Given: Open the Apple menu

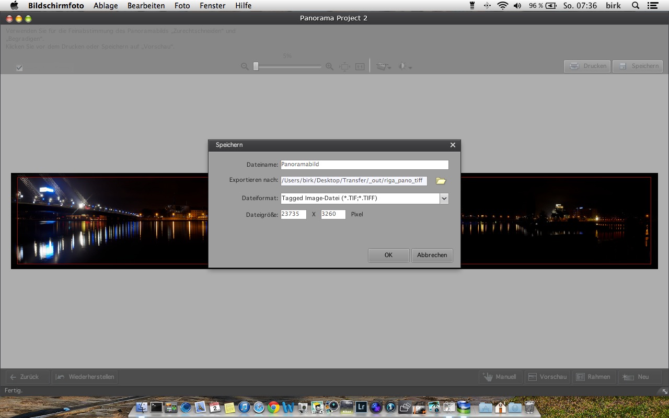Looking at the screenshot, I should (x=14, y=6).
